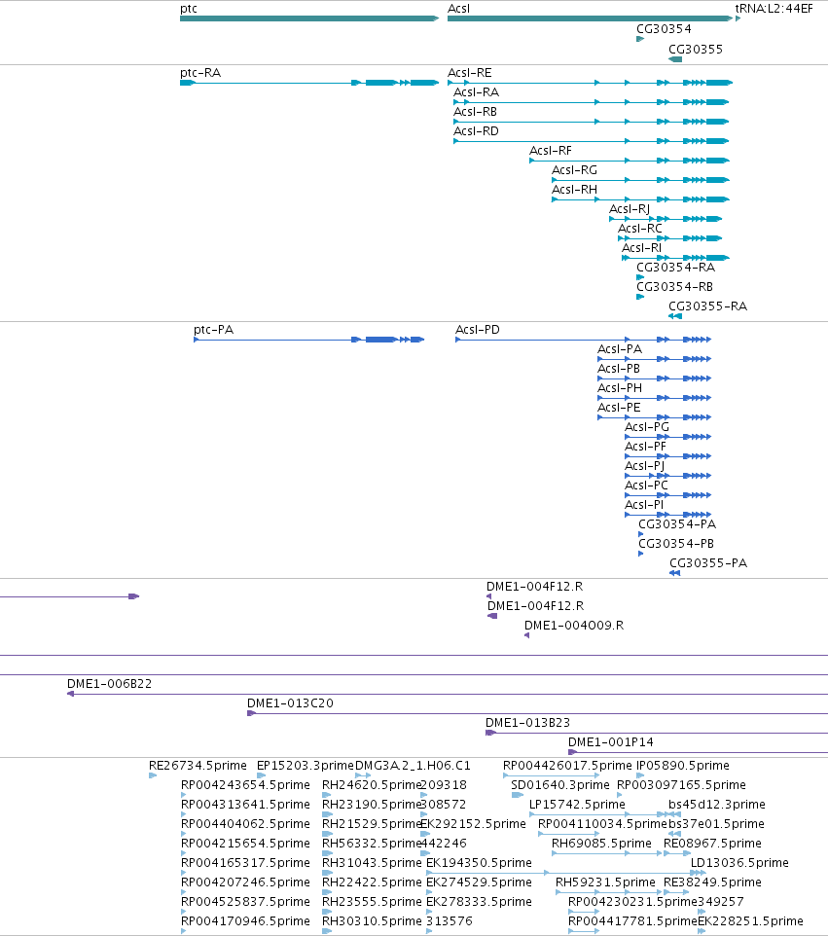Select the Acsl-PC protein label
This screenshot has width=828, height=936.
(646, 486)
